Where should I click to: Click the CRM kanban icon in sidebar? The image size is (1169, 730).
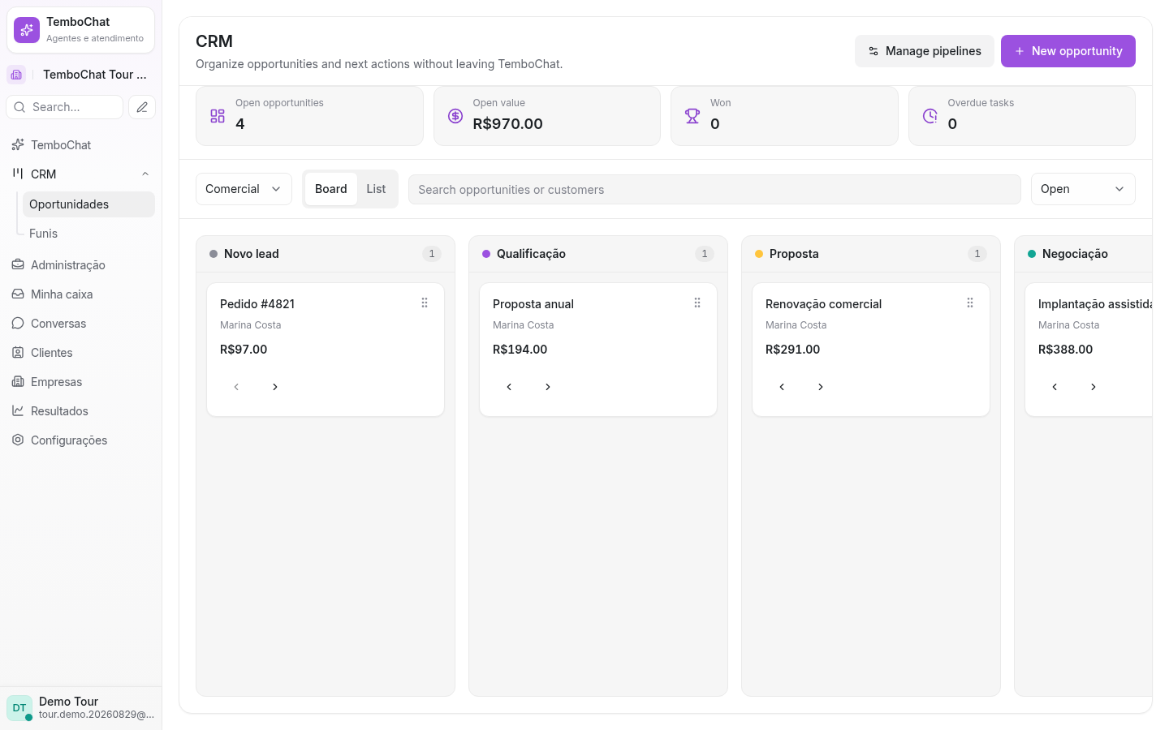tap(18, 174)
